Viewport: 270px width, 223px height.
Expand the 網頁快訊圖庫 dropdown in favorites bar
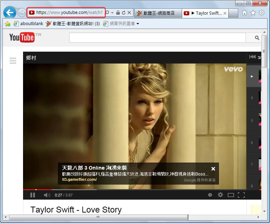138,24
